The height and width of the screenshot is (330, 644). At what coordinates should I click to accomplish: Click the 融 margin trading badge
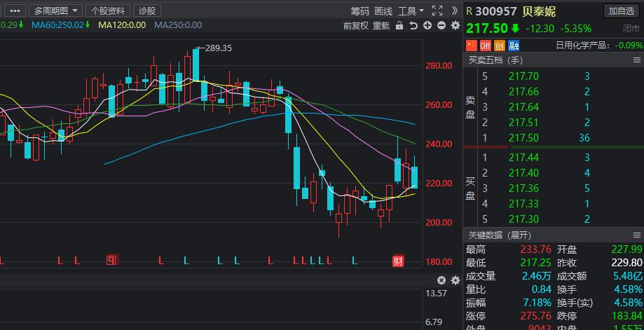[514, 46]
